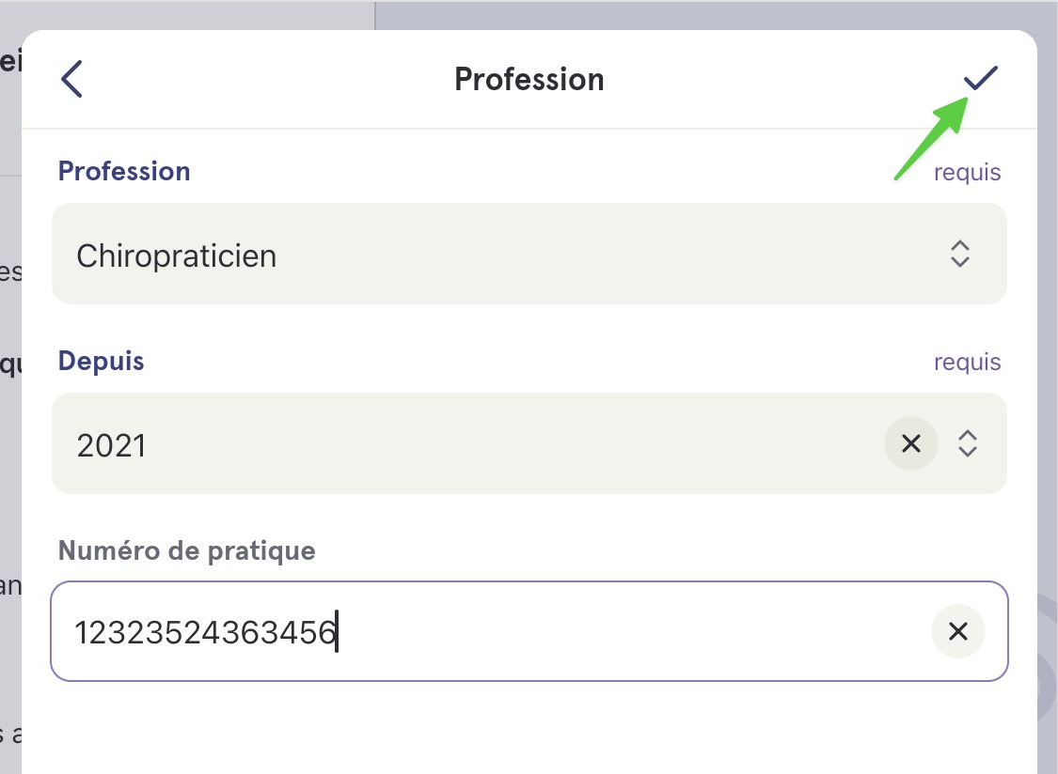Viewport: 1058px width, 774px height.
Task: Click the Numéro de pratique label
Action: [187, 551]
